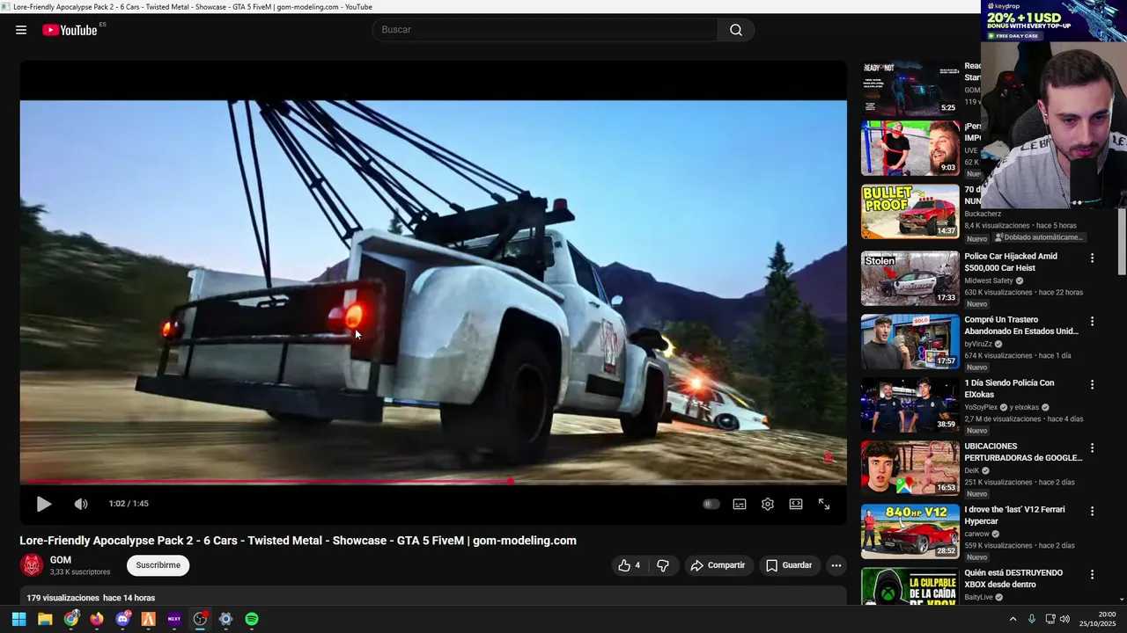Open the Ready or Not 5:25 thumbnail
Viewport: 1127px width, 633px height.
910,88
